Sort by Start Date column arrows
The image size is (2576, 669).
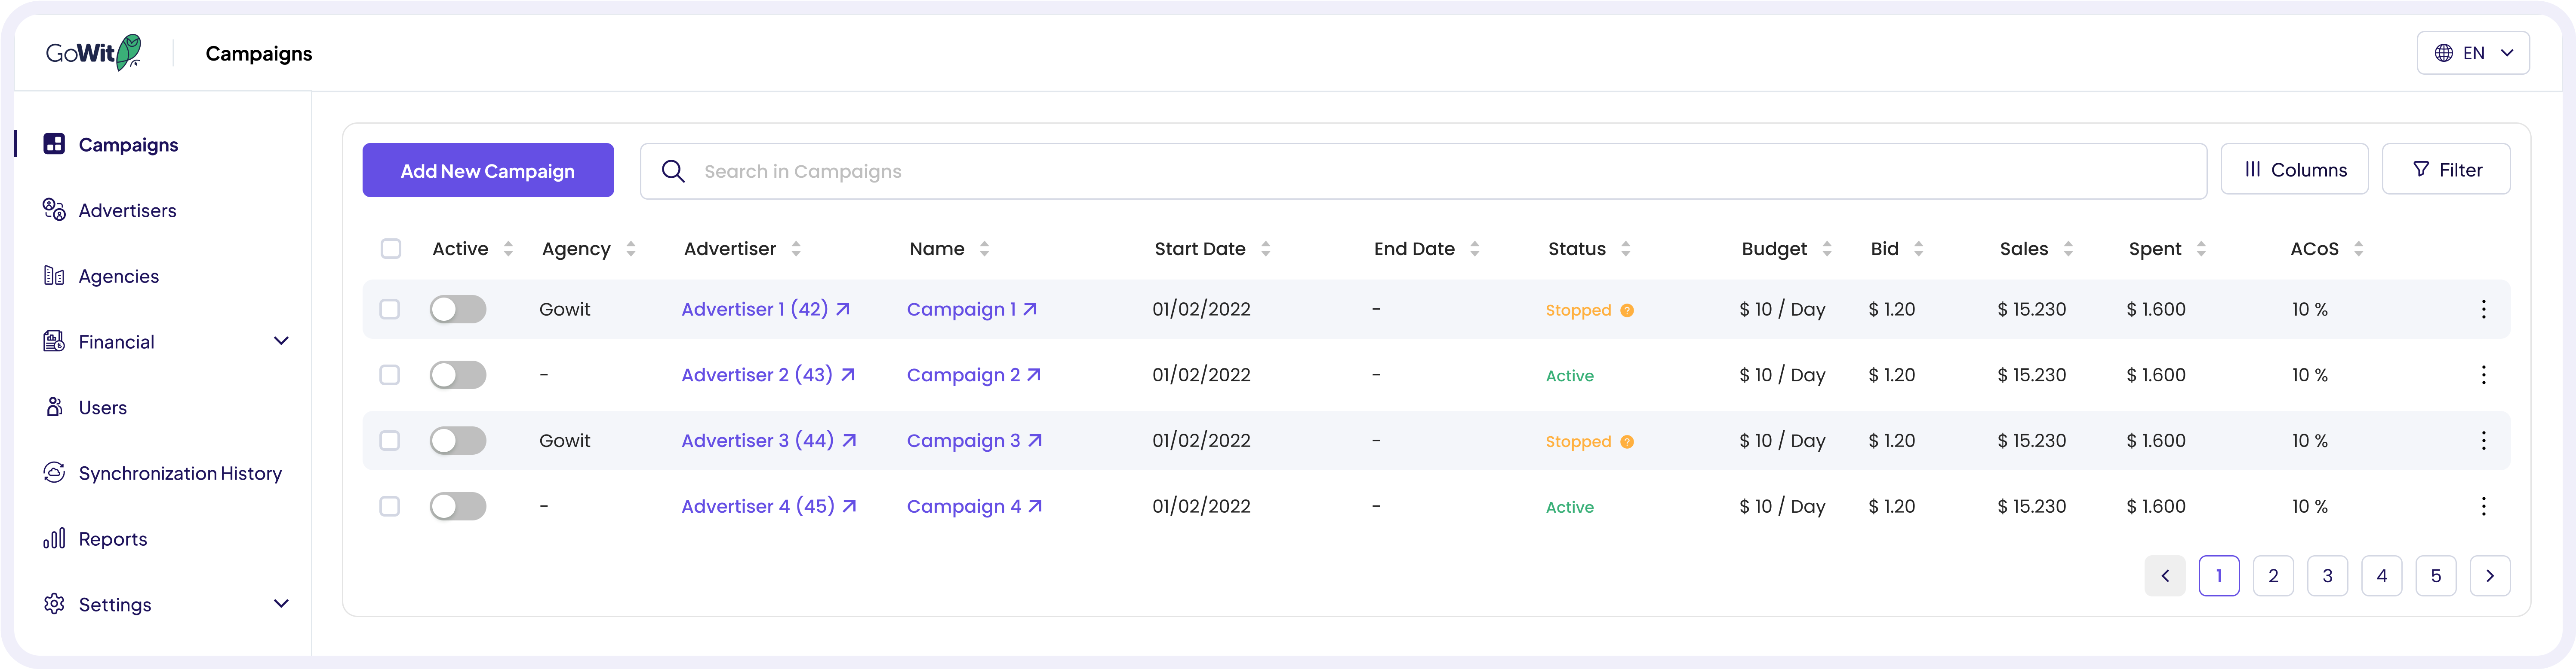[x=1265, y=249]
